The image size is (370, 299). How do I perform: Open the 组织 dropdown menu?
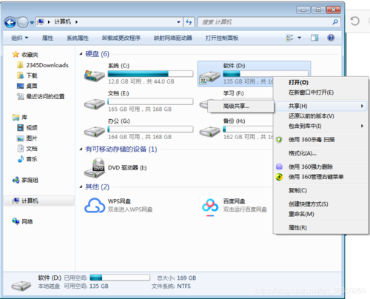pos(20,38)
